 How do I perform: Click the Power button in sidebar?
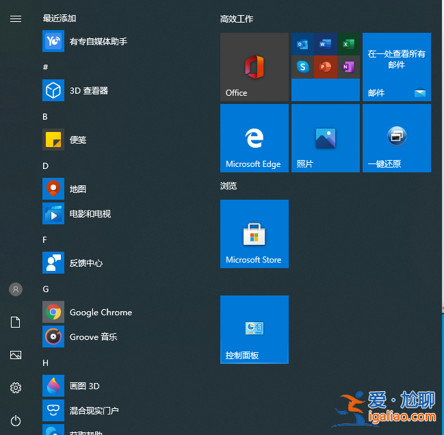(x=16, y=421)
